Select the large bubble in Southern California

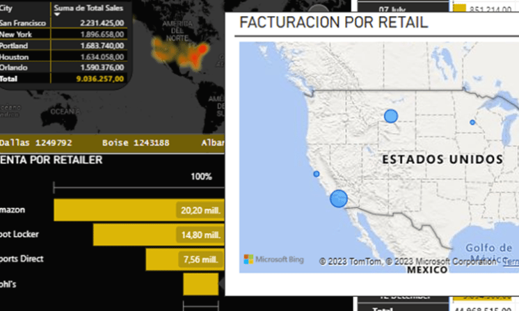click(x=339, y=199)
